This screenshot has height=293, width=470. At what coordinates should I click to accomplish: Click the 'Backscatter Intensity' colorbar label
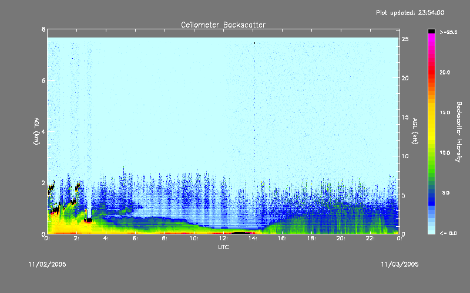(459, 132)
